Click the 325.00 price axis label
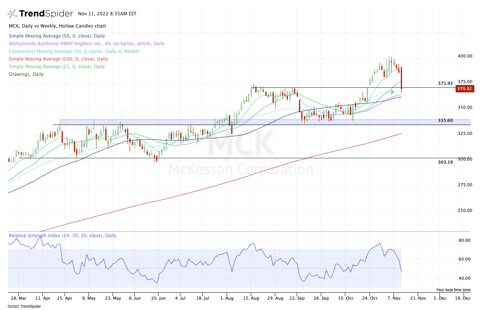Image resolution: width=482 pixels, height=310 pixels. 465,133
